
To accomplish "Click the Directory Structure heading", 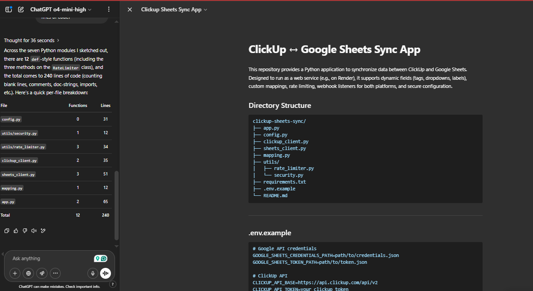I will tap(280, 106).
